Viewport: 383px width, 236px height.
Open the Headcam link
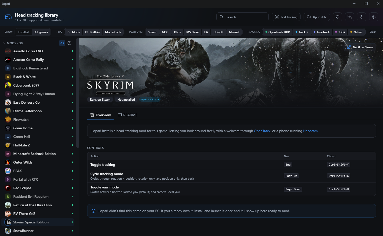(x=310, y=131)
